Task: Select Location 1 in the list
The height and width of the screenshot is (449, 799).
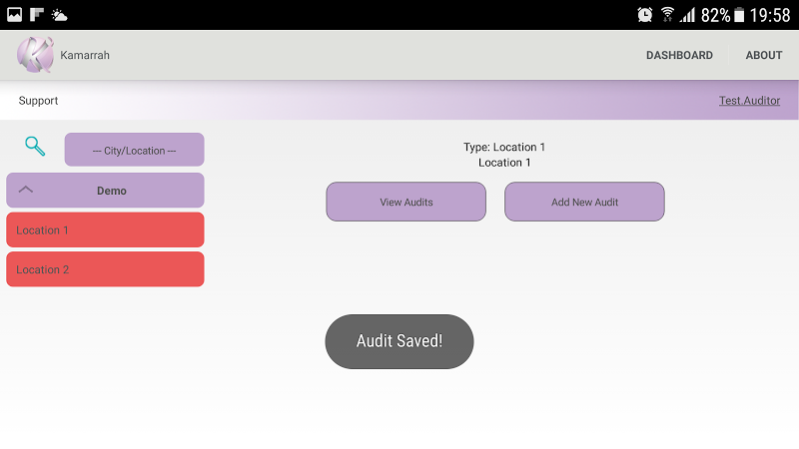Action: point(105,229)
